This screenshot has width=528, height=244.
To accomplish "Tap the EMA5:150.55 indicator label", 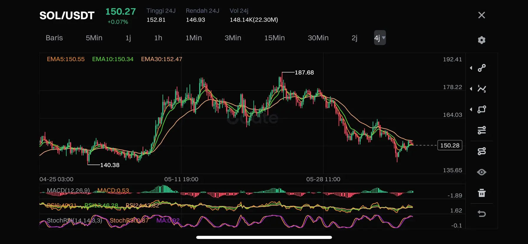I will (66, 59).
